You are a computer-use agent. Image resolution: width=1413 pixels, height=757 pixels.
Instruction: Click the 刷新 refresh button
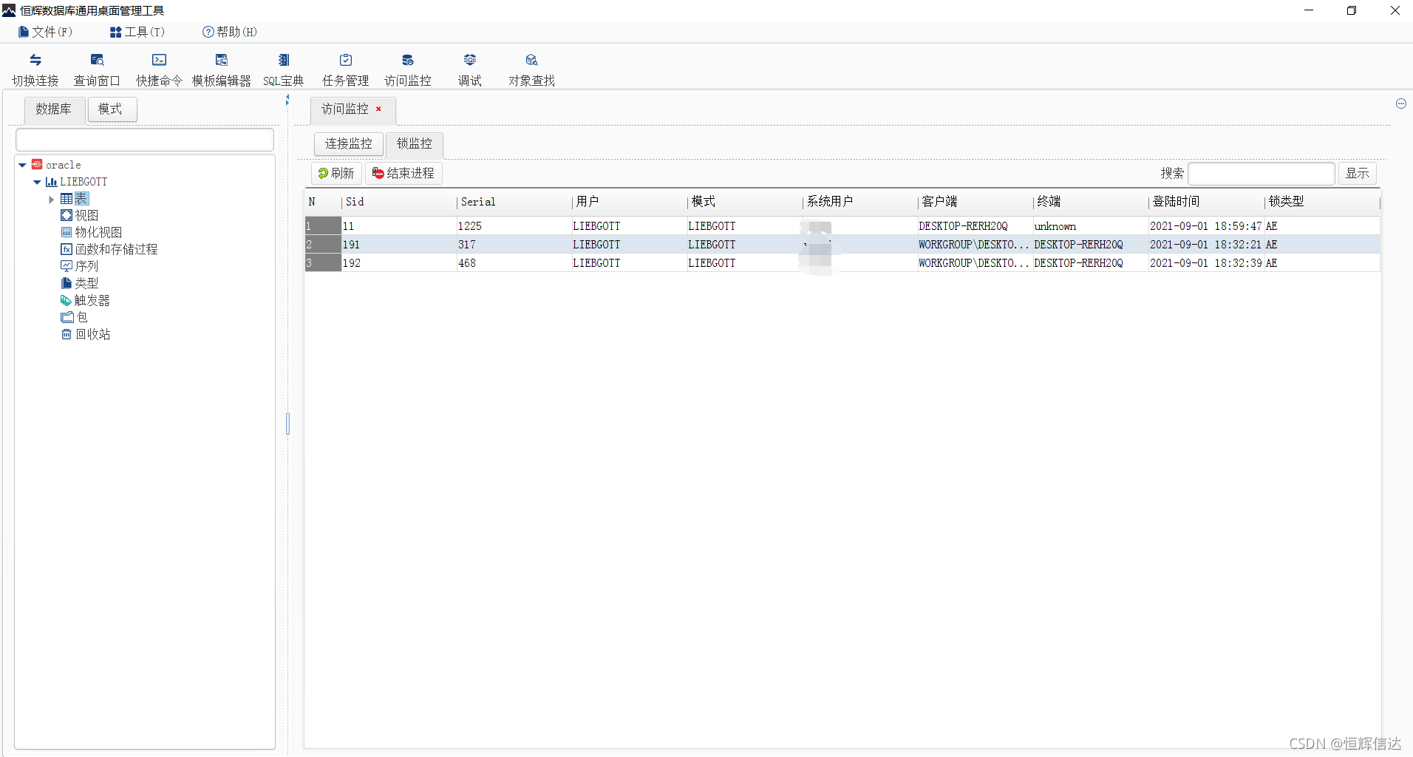(336, 173)
